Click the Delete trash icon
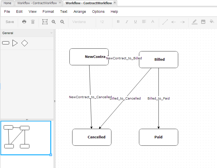The width and height of the screenshot is (217, 168). [x=33, y=22]
